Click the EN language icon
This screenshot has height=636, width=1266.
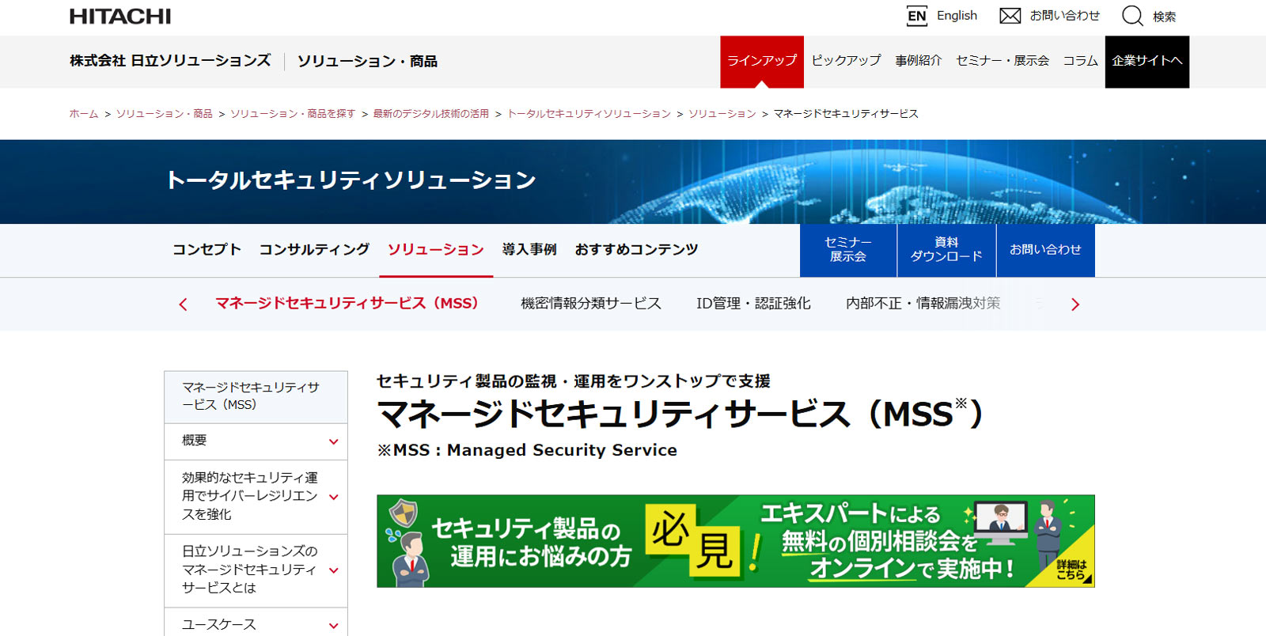click(x=916, y=16)
